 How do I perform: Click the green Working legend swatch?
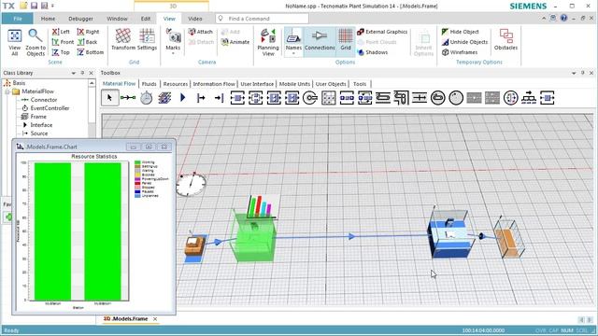pos(137,162)
